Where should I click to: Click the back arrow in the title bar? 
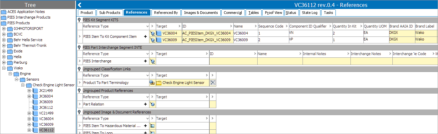click(x=80, y=5)
